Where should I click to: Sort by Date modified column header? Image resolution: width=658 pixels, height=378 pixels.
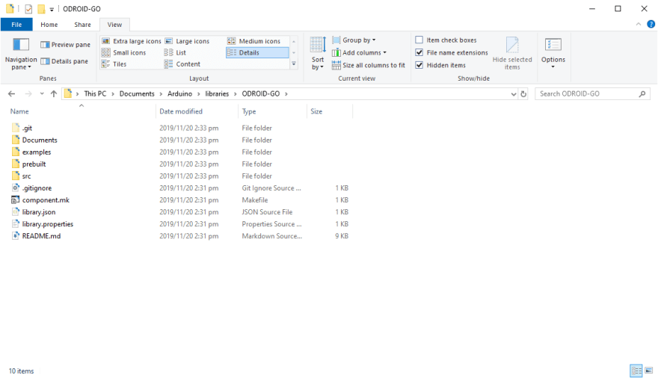[x=197, y=111]
